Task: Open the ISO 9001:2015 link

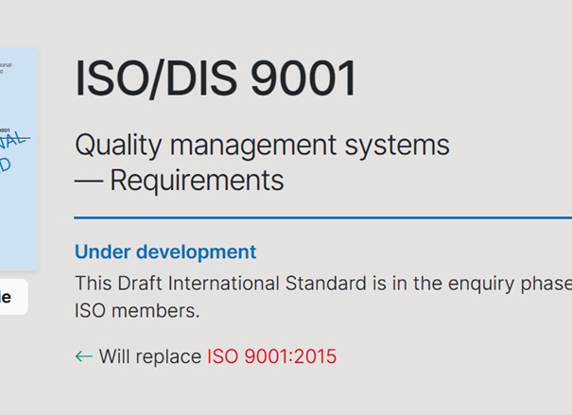Action: coord(271,356)
